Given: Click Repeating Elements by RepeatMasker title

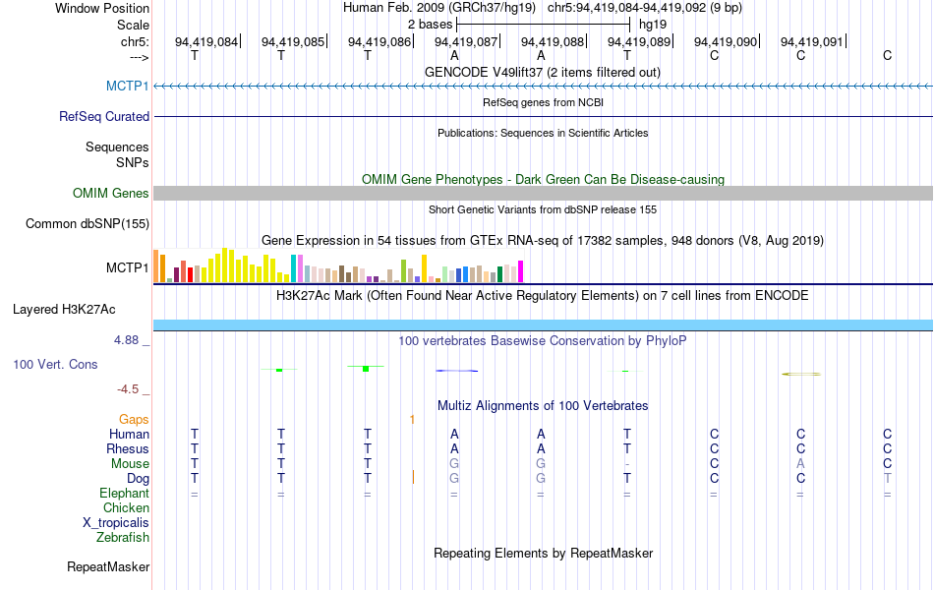Looking at the screenshot, I should (x=544, y=553).
